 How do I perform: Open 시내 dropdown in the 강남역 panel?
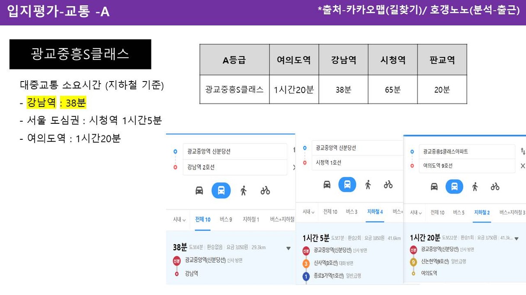point(179,220)
